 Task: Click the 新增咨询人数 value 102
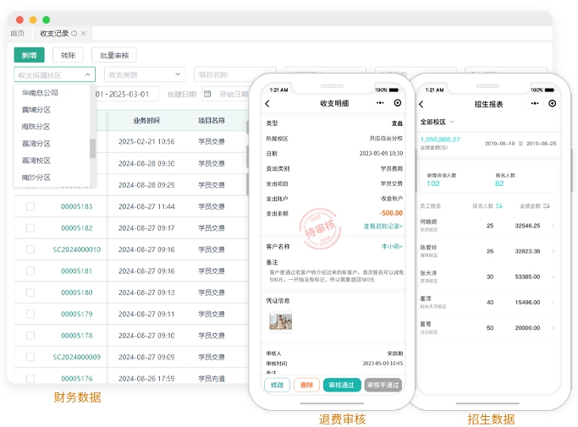(x=433, y=183)
